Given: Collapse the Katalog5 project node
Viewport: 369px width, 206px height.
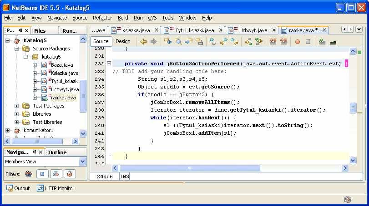Looking at the screenshot, I should click(x=8, y=40).
